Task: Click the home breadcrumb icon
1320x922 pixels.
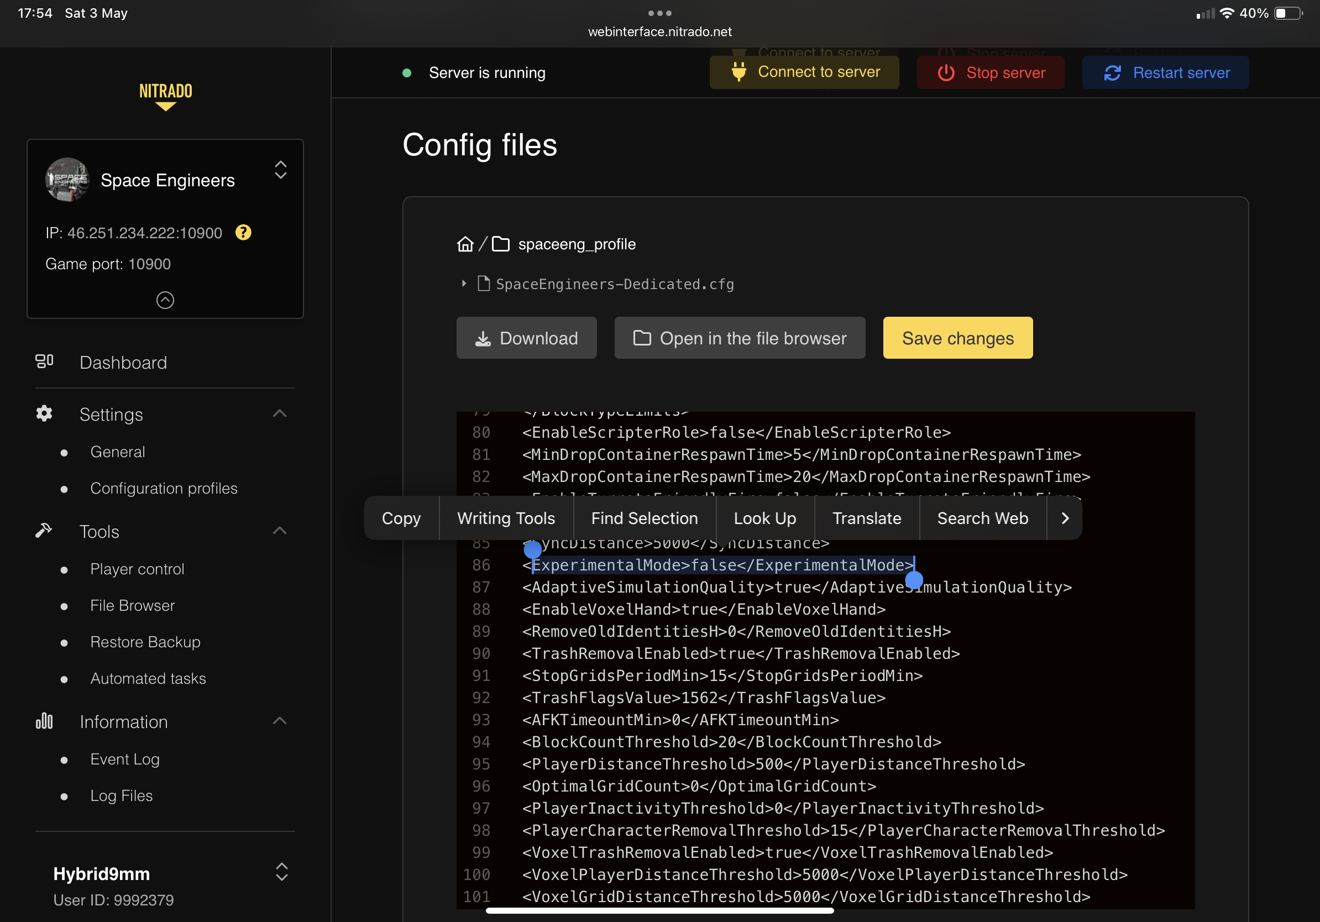Action: click(465, 244)
